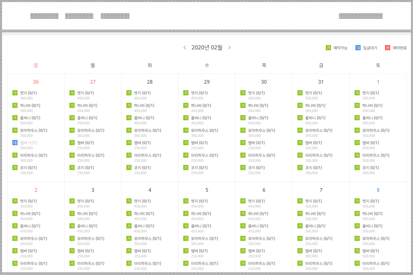Click the 500,000 price under 엣지 on the 26th
413x275 pixels.
click(27, 98)
